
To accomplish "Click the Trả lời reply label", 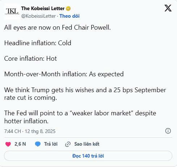I will click(51, 144).
